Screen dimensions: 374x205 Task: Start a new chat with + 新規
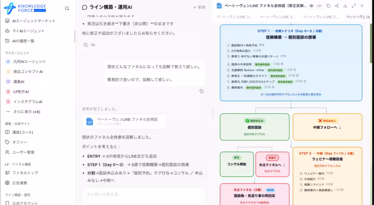click(x=199, y=7)
